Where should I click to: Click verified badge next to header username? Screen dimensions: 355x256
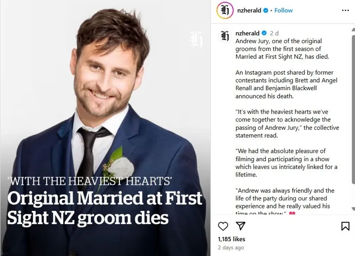[x=266, y=10]
